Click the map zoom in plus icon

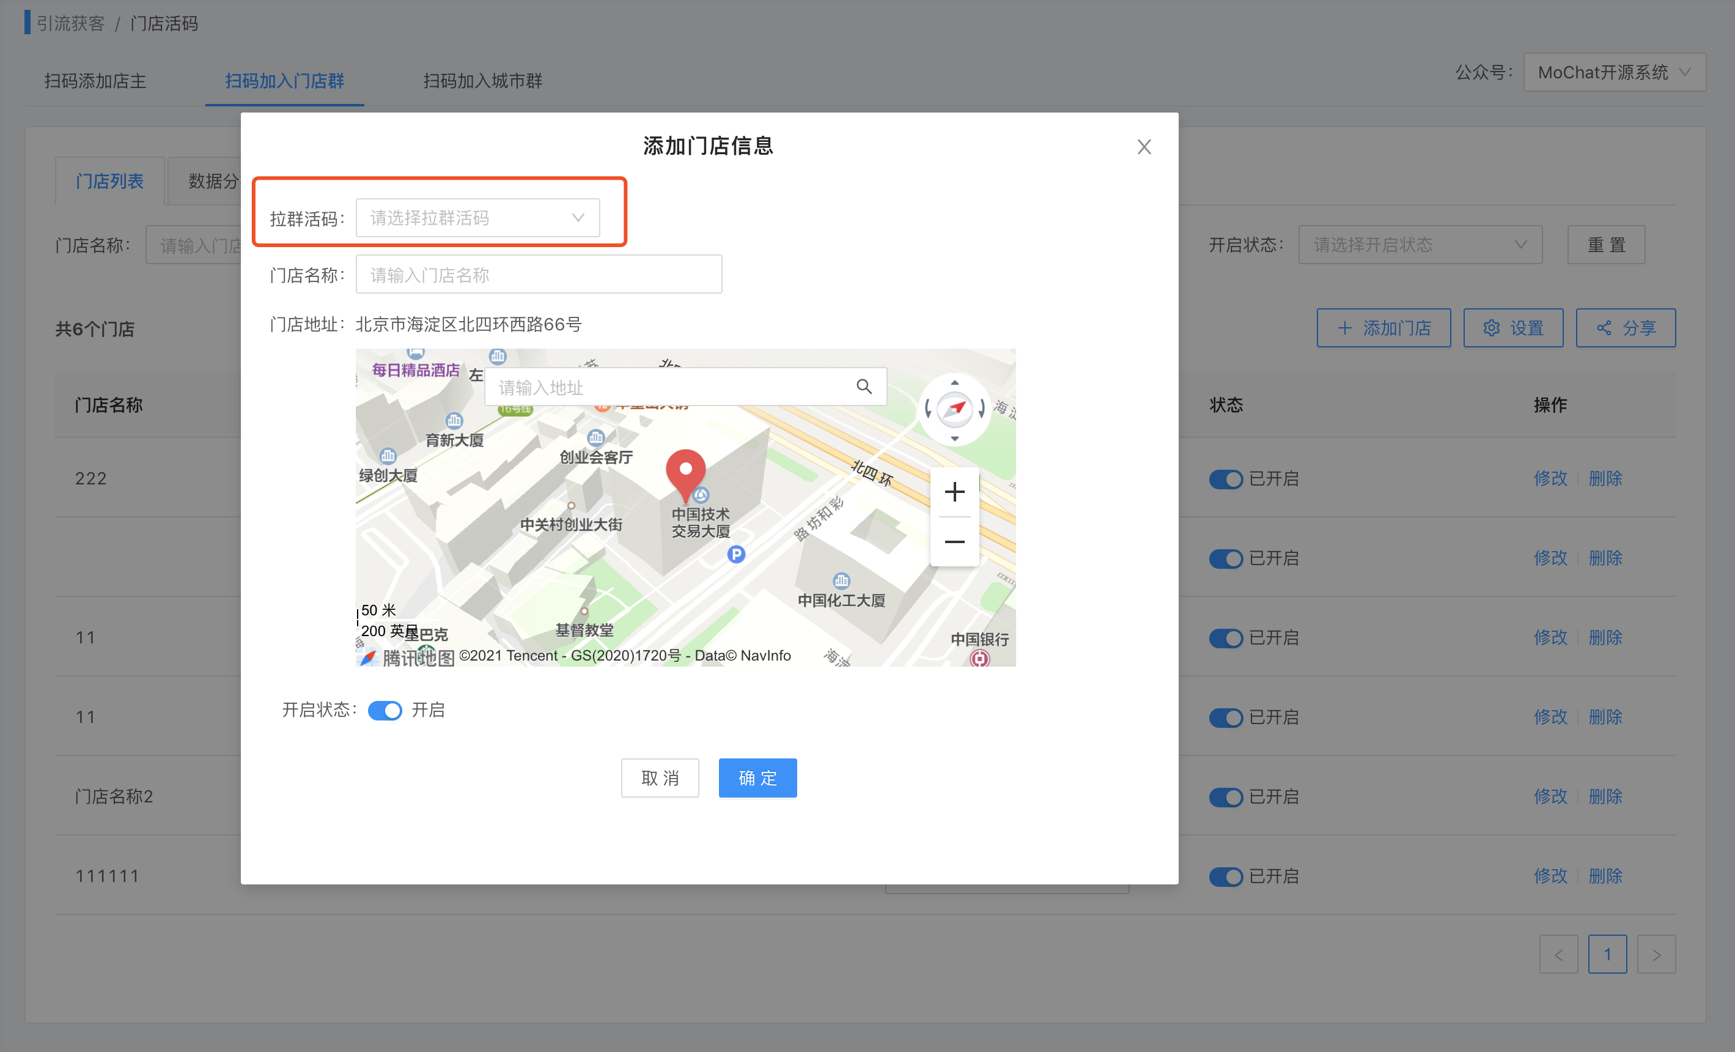click(x=954, y=491)
